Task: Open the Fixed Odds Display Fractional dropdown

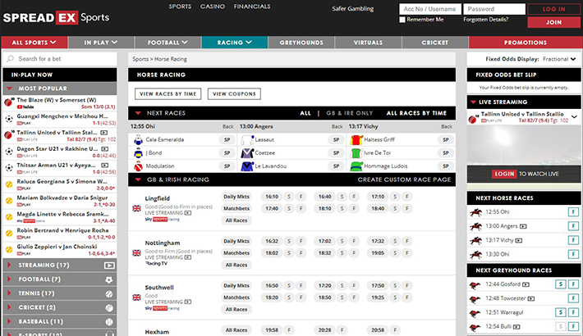Action: click(559, 59)
